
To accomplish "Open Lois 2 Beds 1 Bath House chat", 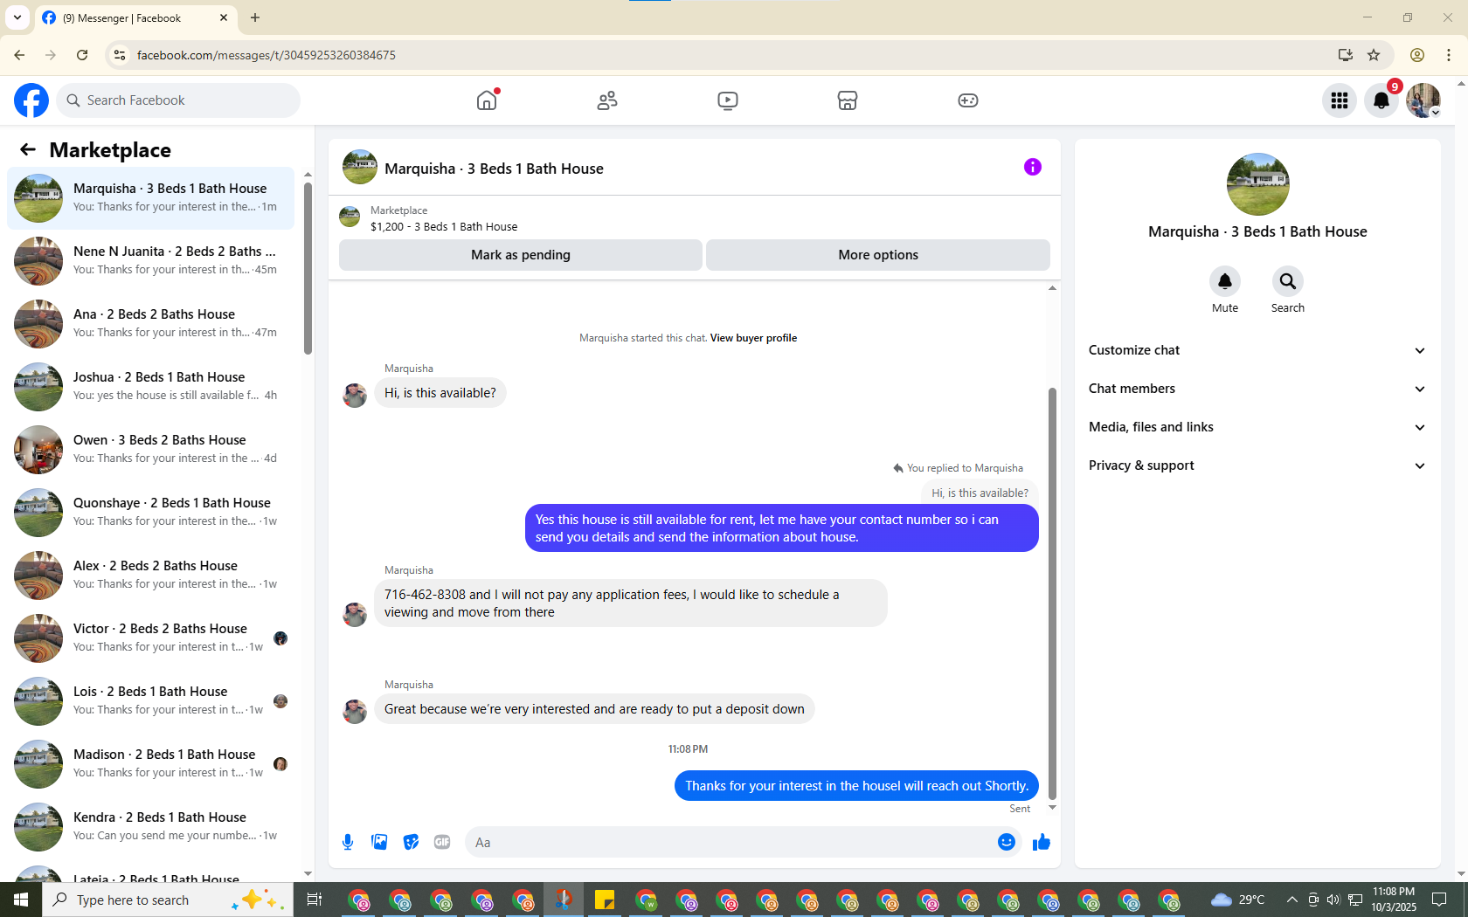I will point(150,701).
